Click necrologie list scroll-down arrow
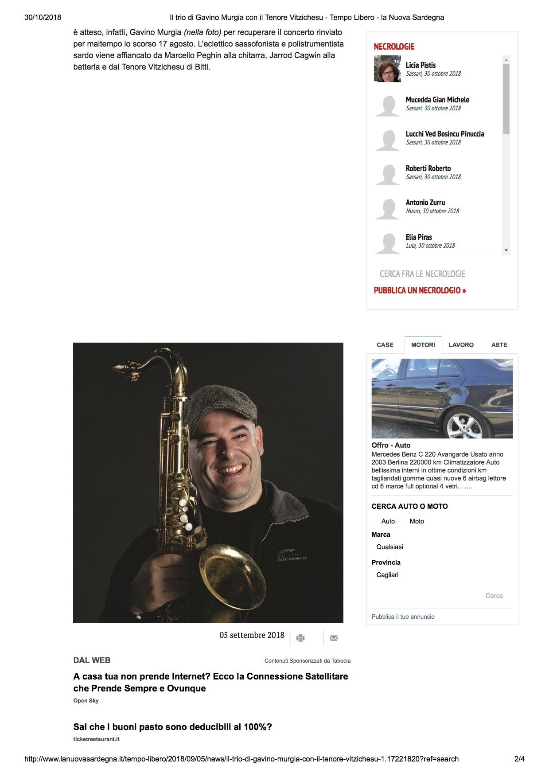The width and height of the screenshot is (549, 777). tap(506, 250)
